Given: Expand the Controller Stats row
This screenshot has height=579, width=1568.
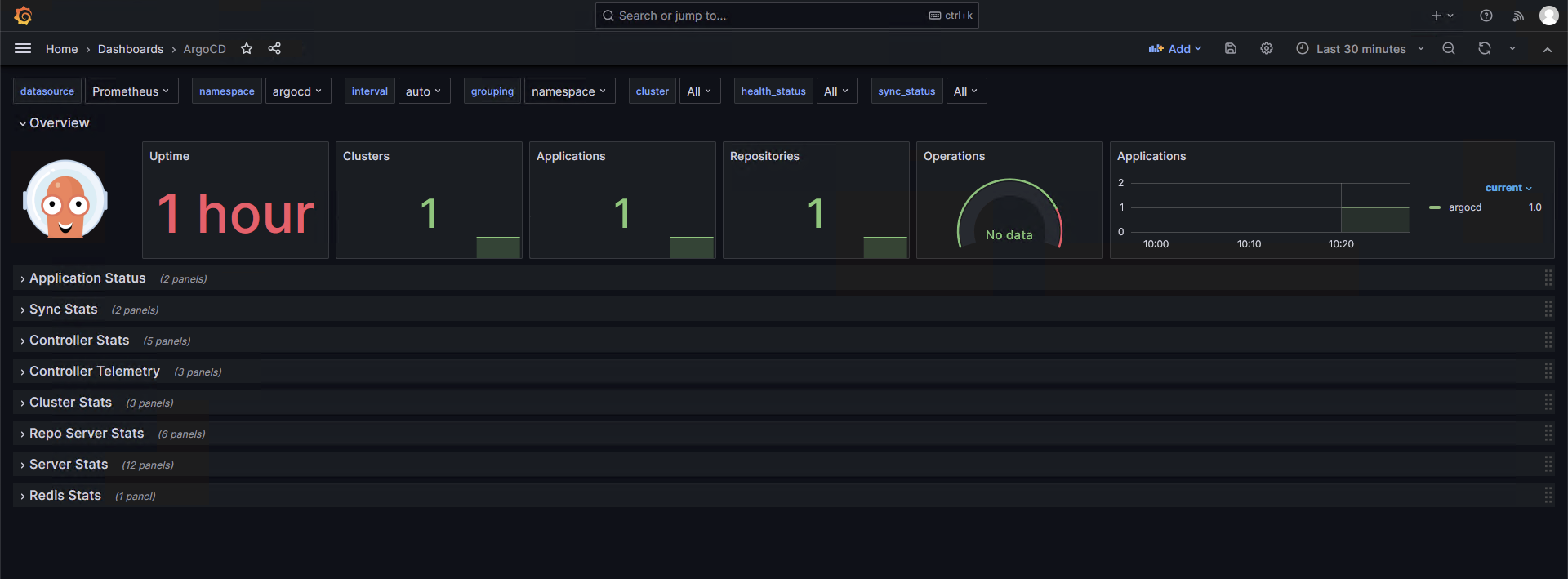Looking at the screenshot, I should [73, 341].
